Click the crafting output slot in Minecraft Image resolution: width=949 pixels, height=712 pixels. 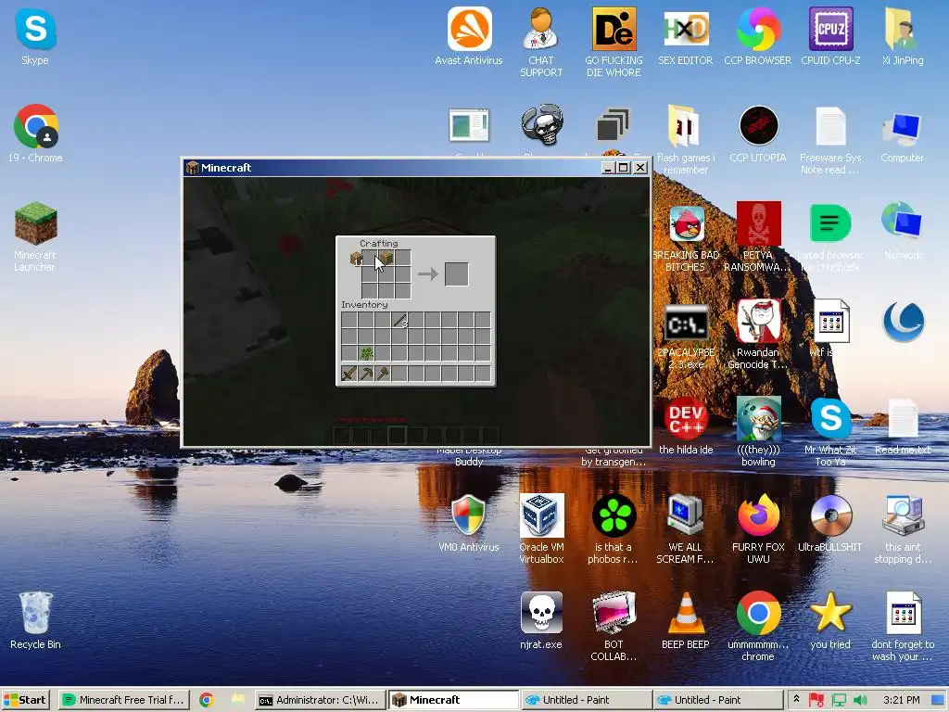pyautogui.click(x=456, y=274)
